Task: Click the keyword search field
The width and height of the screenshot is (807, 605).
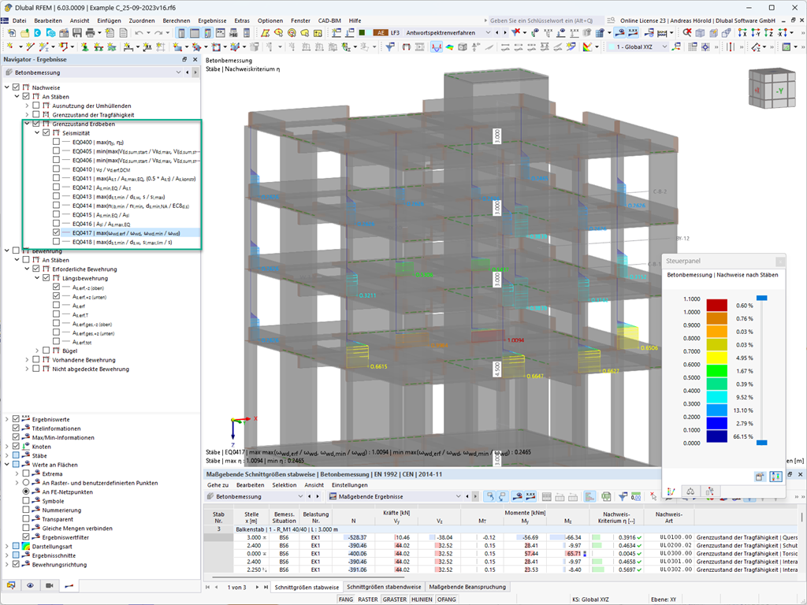Action: (545, 20)
